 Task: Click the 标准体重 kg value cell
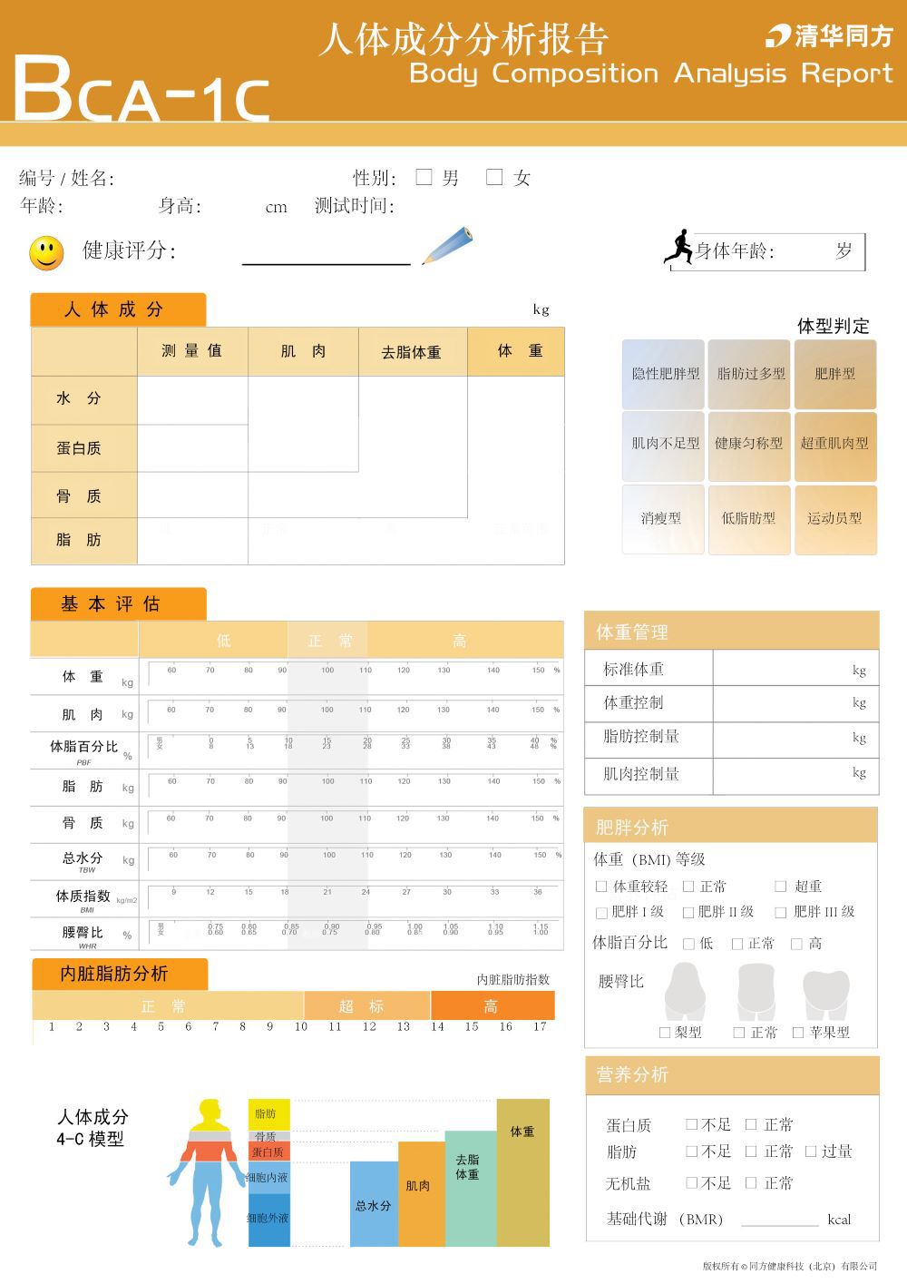tap(795, 668)
